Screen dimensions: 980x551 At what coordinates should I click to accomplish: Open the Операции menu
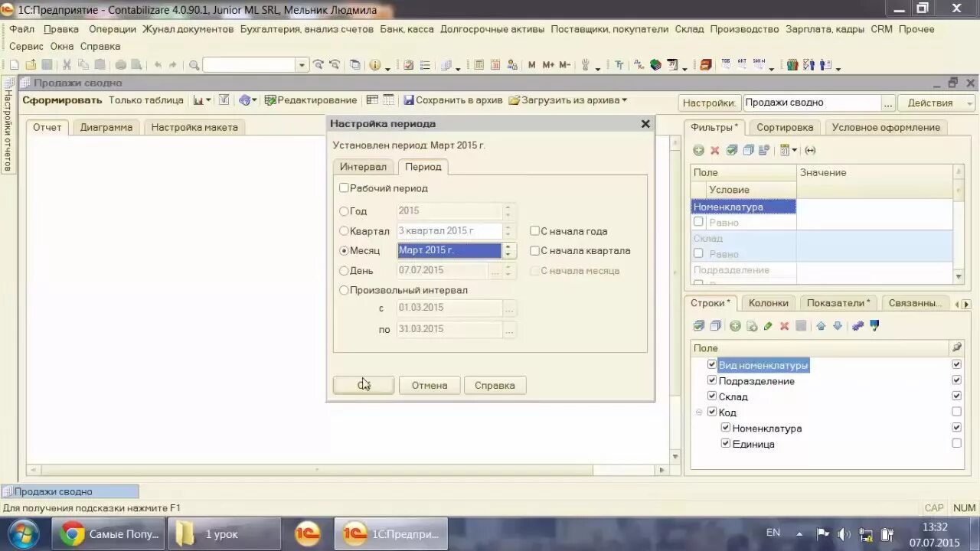pyautogui.click(x=112, y=29)
